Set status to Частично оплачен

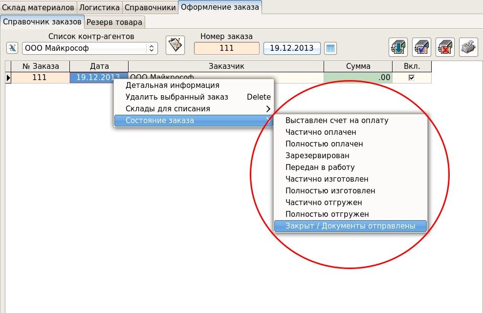tap(351, 132)
